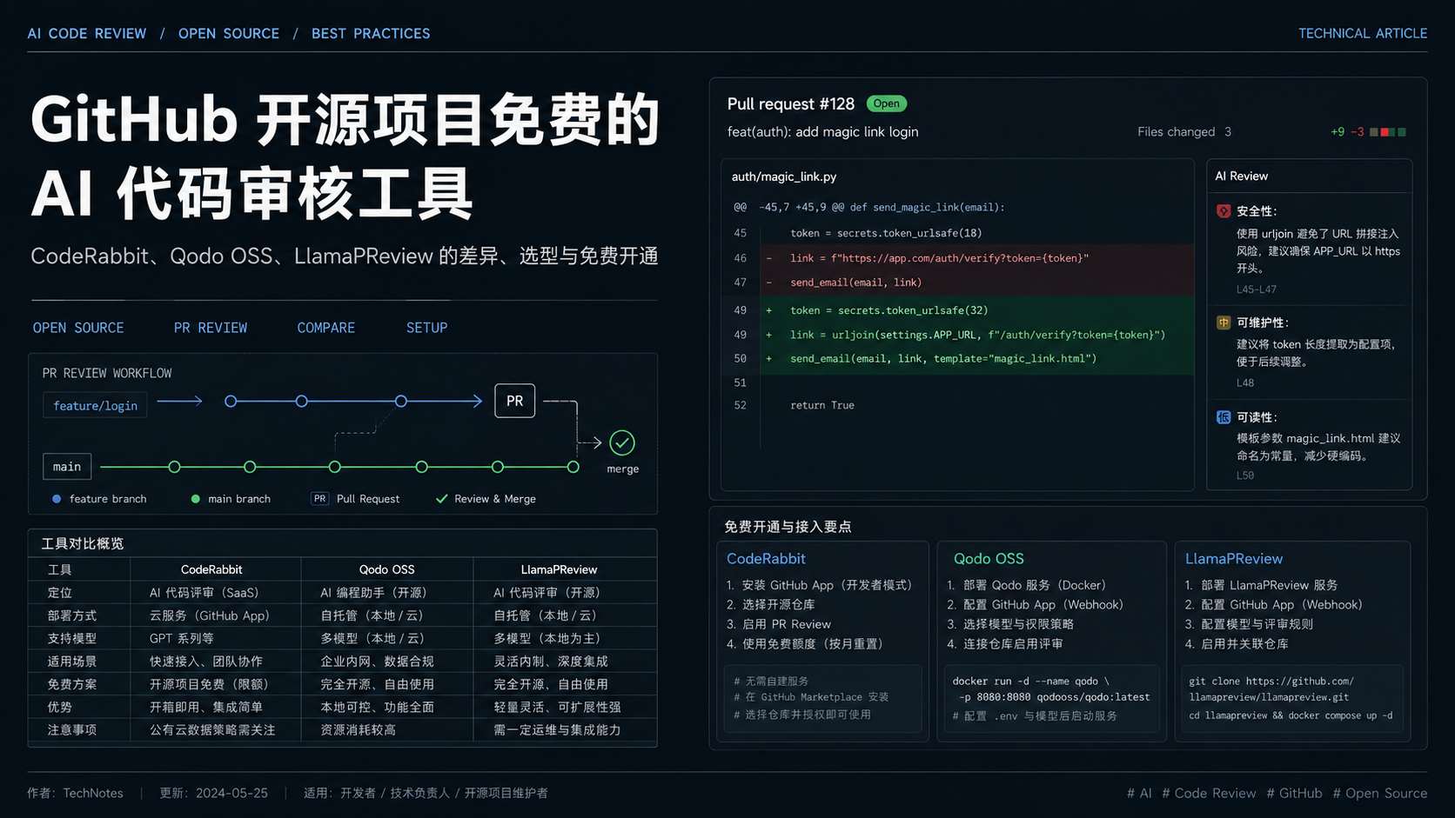Click the docker run qodo code snippet
Image resolution: width=1455 pixels, height=818 pixels.
1051,698
